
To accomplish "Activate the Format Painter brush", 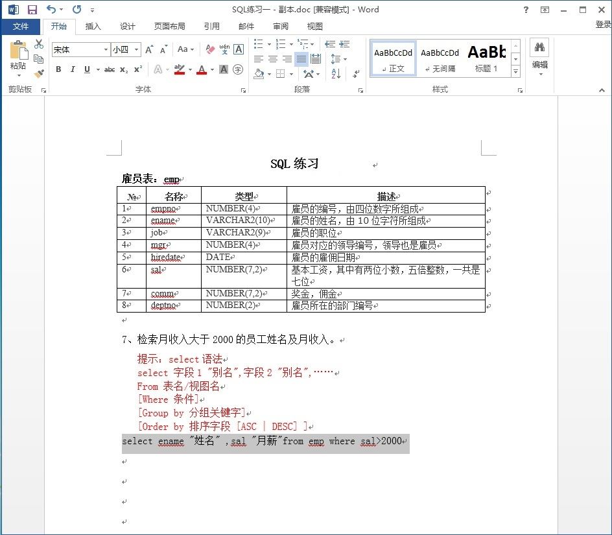I will tap(39, 73).
